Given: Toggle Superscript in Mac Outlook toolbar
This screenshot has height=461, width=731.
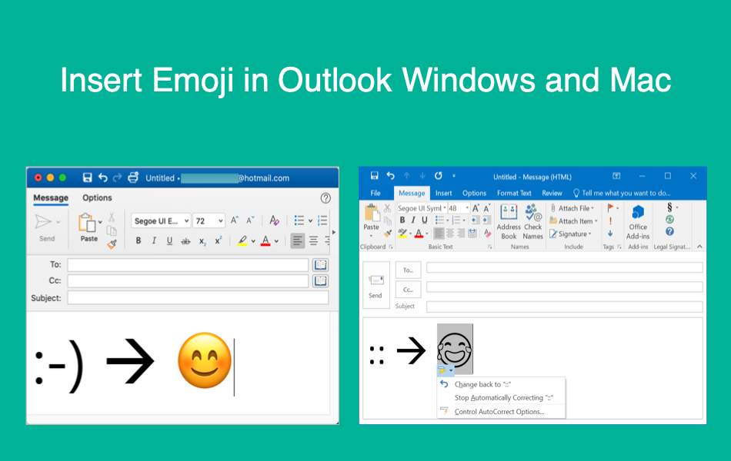Looking at the screenshot, I should coord(219,240).
